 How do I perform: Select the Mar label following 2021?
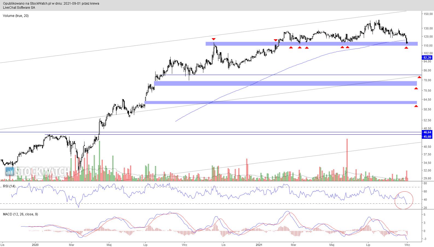point(294,245)
